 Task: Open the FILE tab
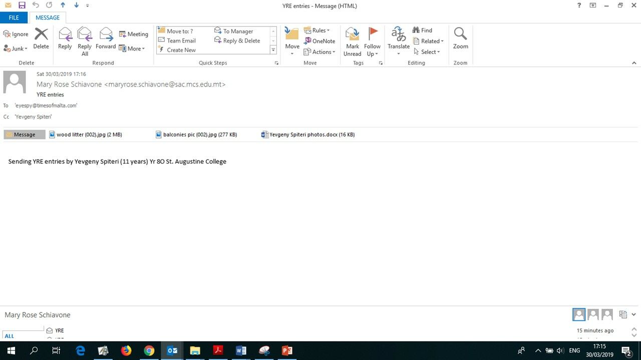(x=14, y=17)
